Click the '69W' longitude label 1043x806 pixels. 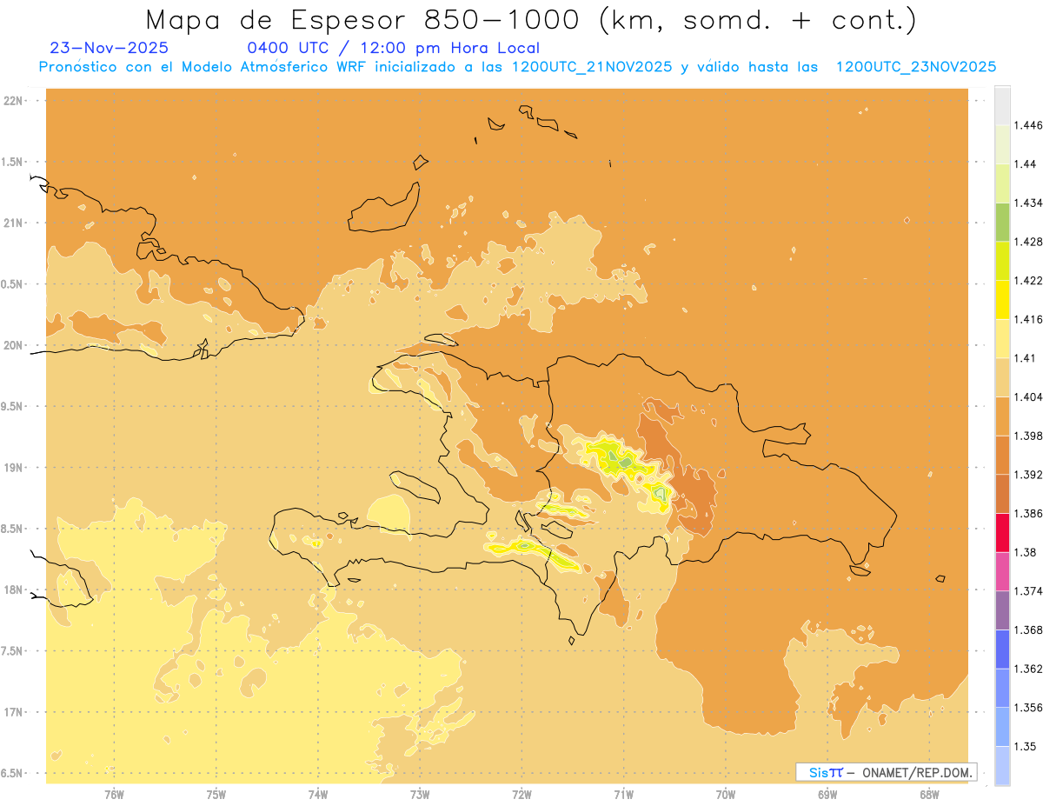[827, 794]
